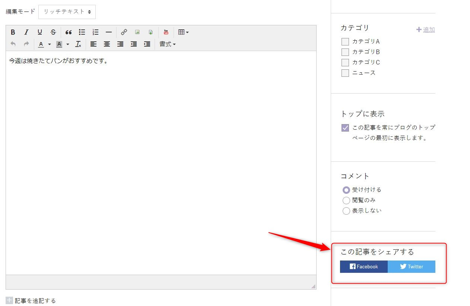
Task: Increase the indent
Action: point(147,44)
